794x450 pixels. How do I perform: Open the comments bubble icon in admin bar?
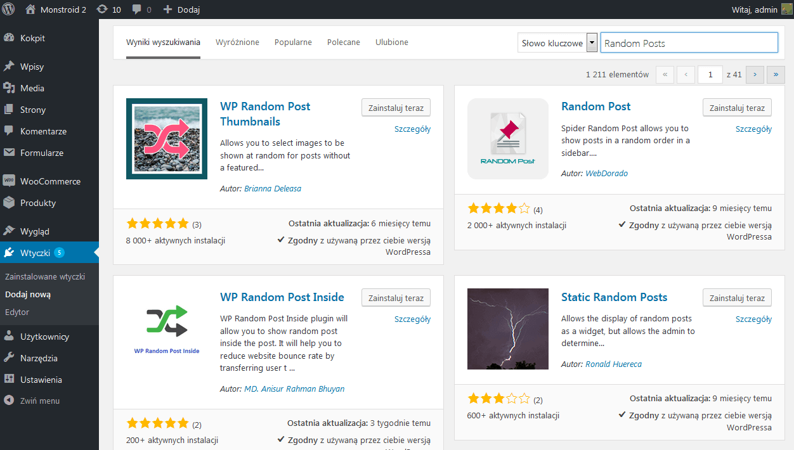click(x=136, y=10)
